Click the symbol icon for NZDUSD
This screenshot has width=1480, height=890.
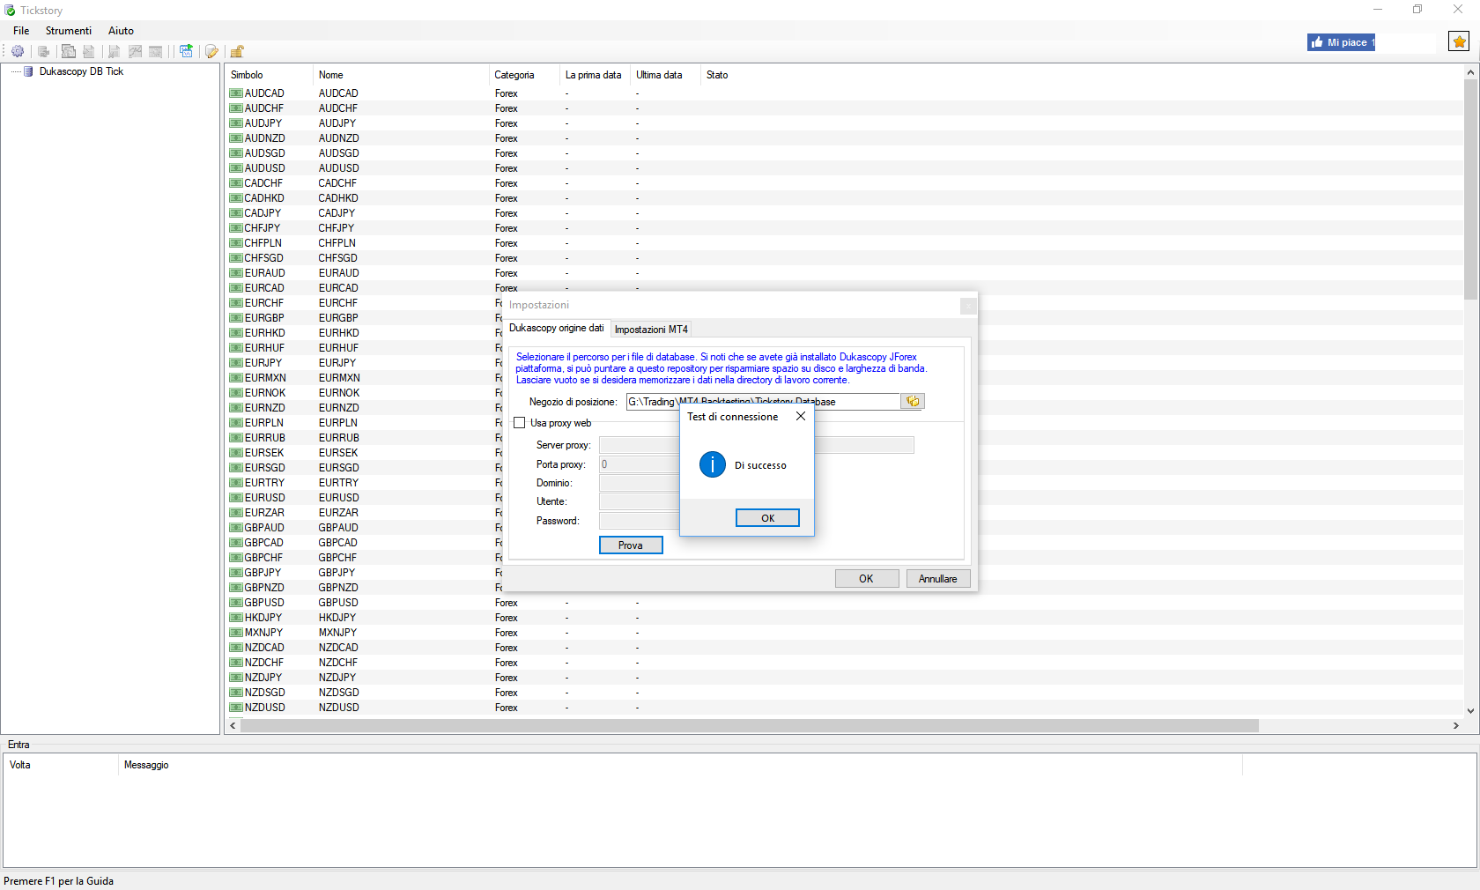click(236, 708)
